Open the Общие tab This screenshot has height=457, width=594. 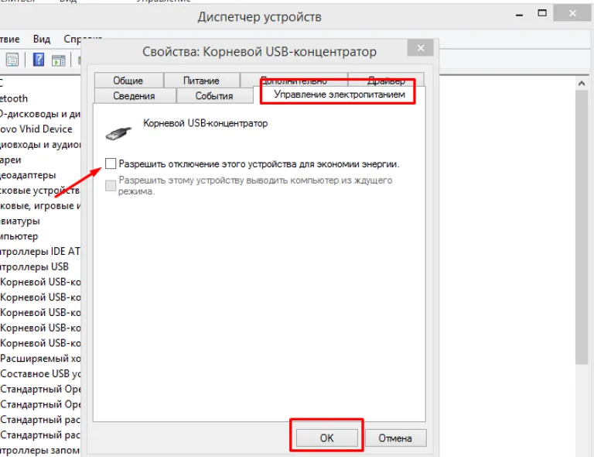[x=128, y=81]
